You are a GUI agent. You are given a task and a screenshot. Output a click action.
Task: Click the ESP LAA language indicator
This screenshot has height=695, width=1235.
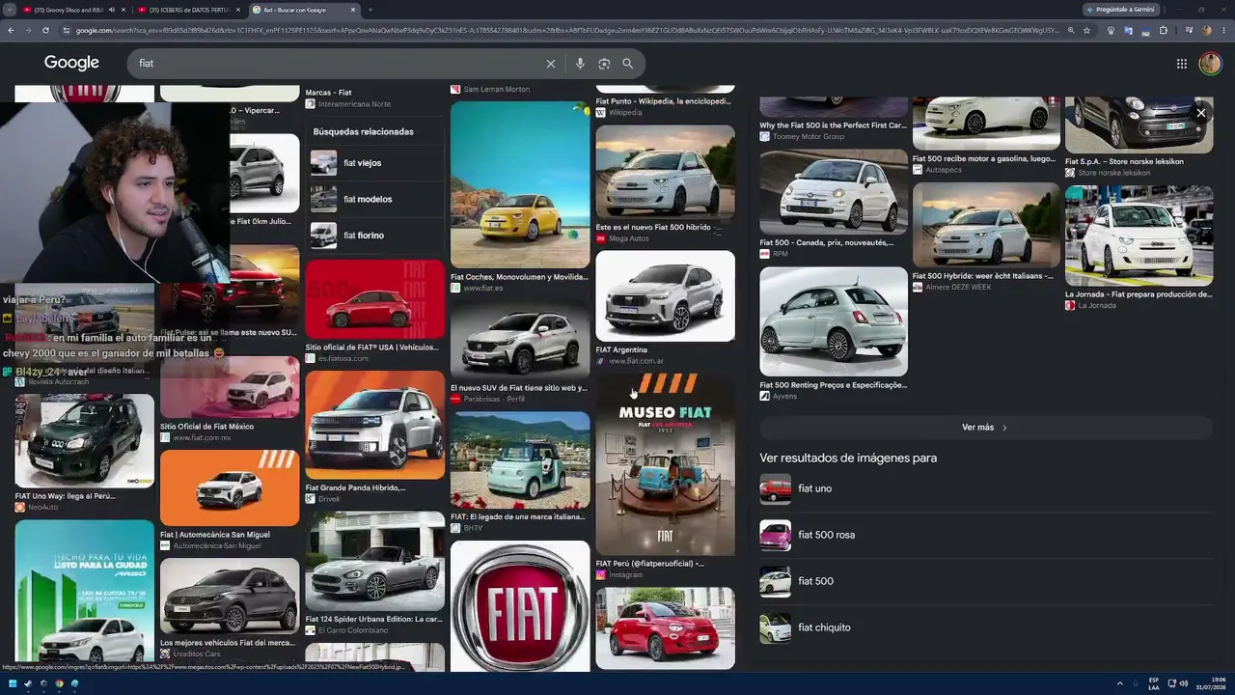click(1154, 684)
